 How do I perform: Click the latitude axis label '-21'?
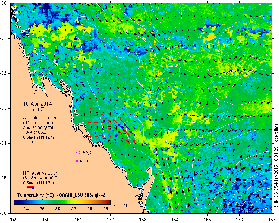click(x=4, y=38)
